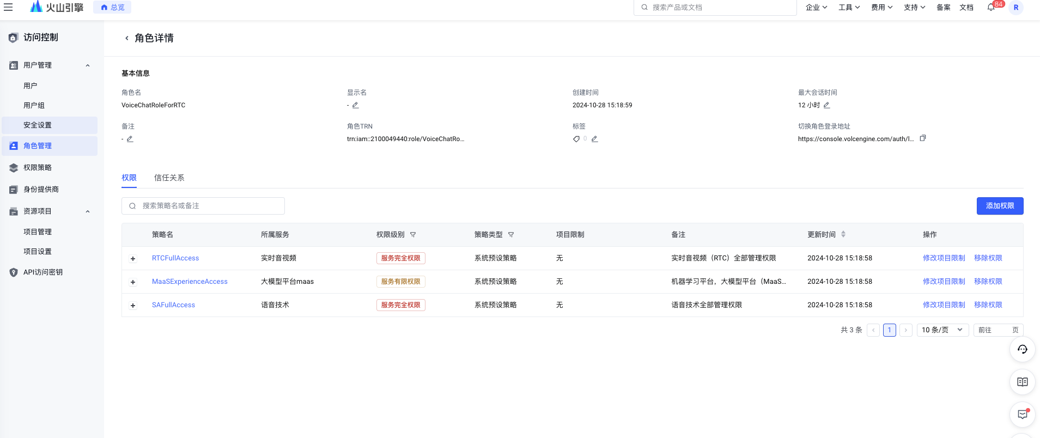Screen dimensions: 1040x438
Task: Edit 最大会话时间 with pencil icon
Action: (826, 105)
